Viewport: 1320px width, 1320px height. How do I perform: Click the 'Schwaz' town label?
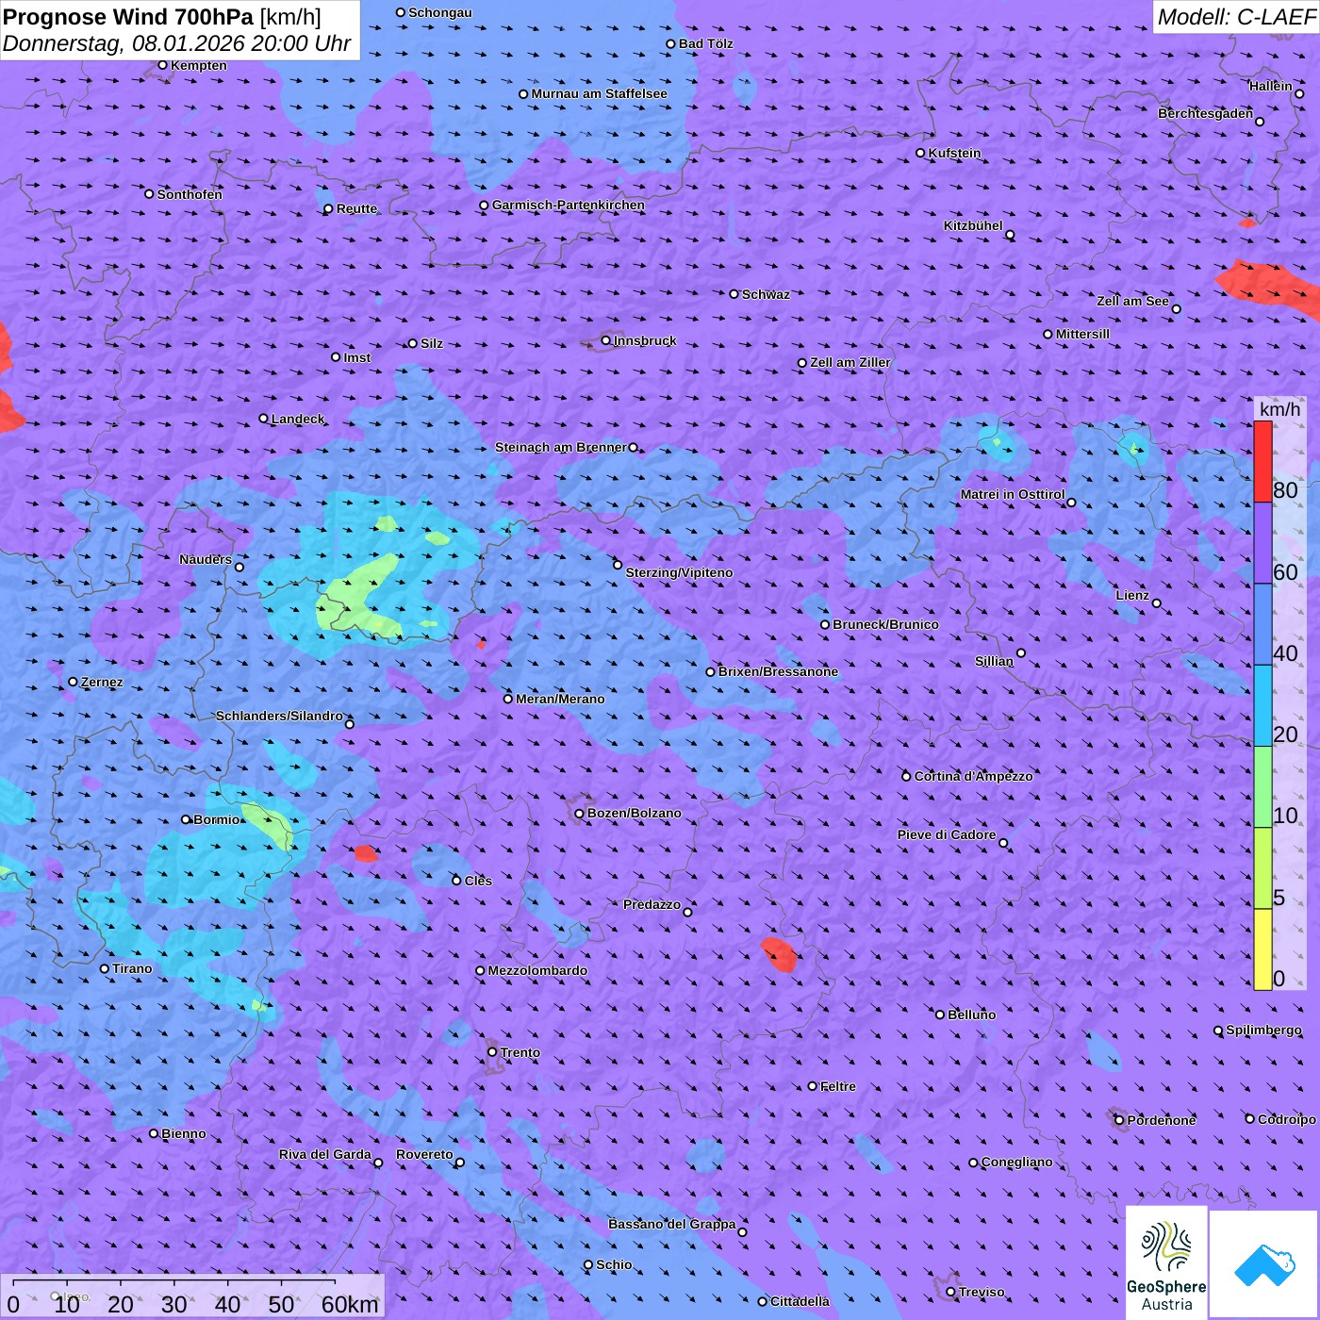pos(766,294)
